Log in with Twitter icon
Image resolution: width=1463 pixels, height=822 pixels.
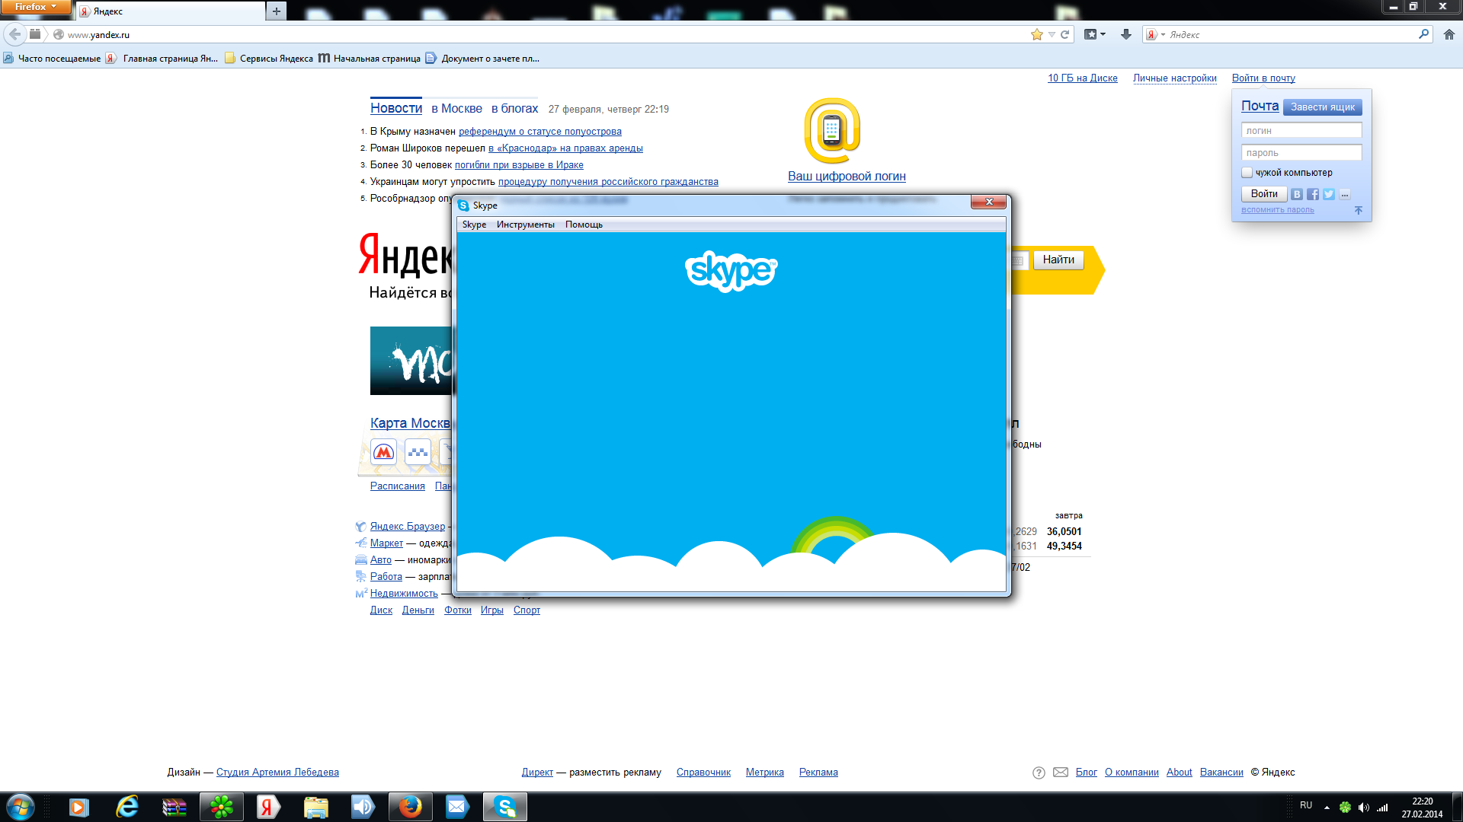[1328, 195]
